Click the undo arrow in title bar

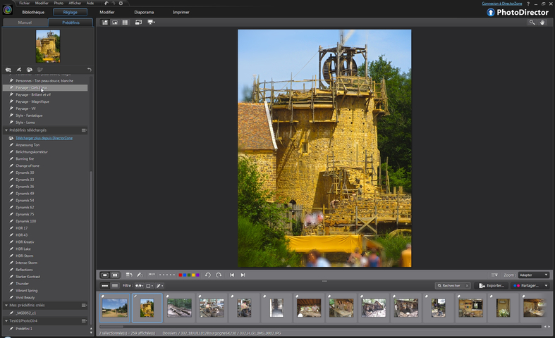click(x=105, y=3)
